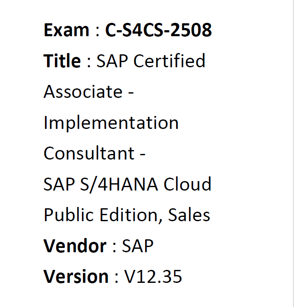Click the bold Vendor label
Viewport: 294px width, 307px height.
pos(75,246)
